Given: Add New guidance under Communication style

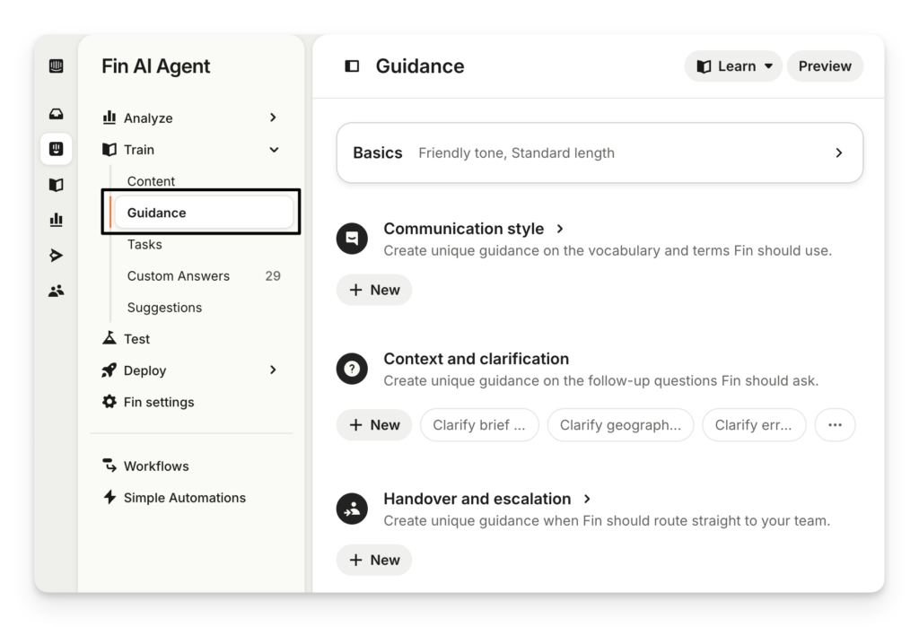Looking at the screenshot, I should pyautogui.click(x=374, y=290).
